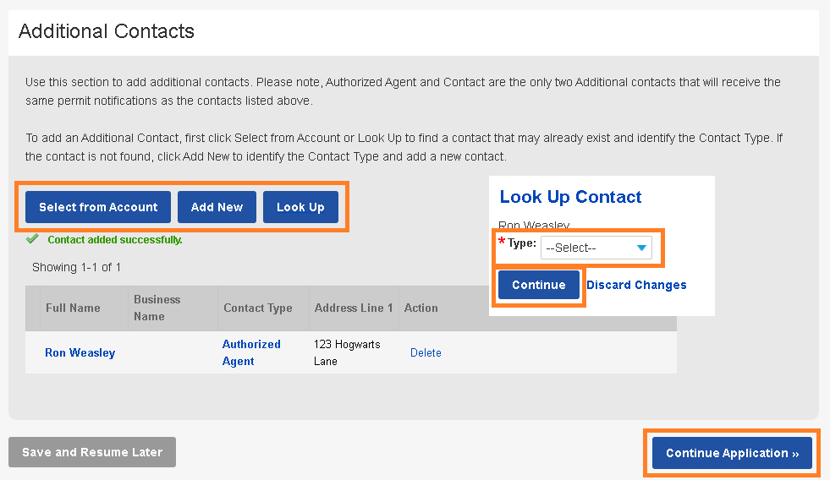Click the Select from Account button
This screenshot has width=830, height=480.
(x=98, y=207)
